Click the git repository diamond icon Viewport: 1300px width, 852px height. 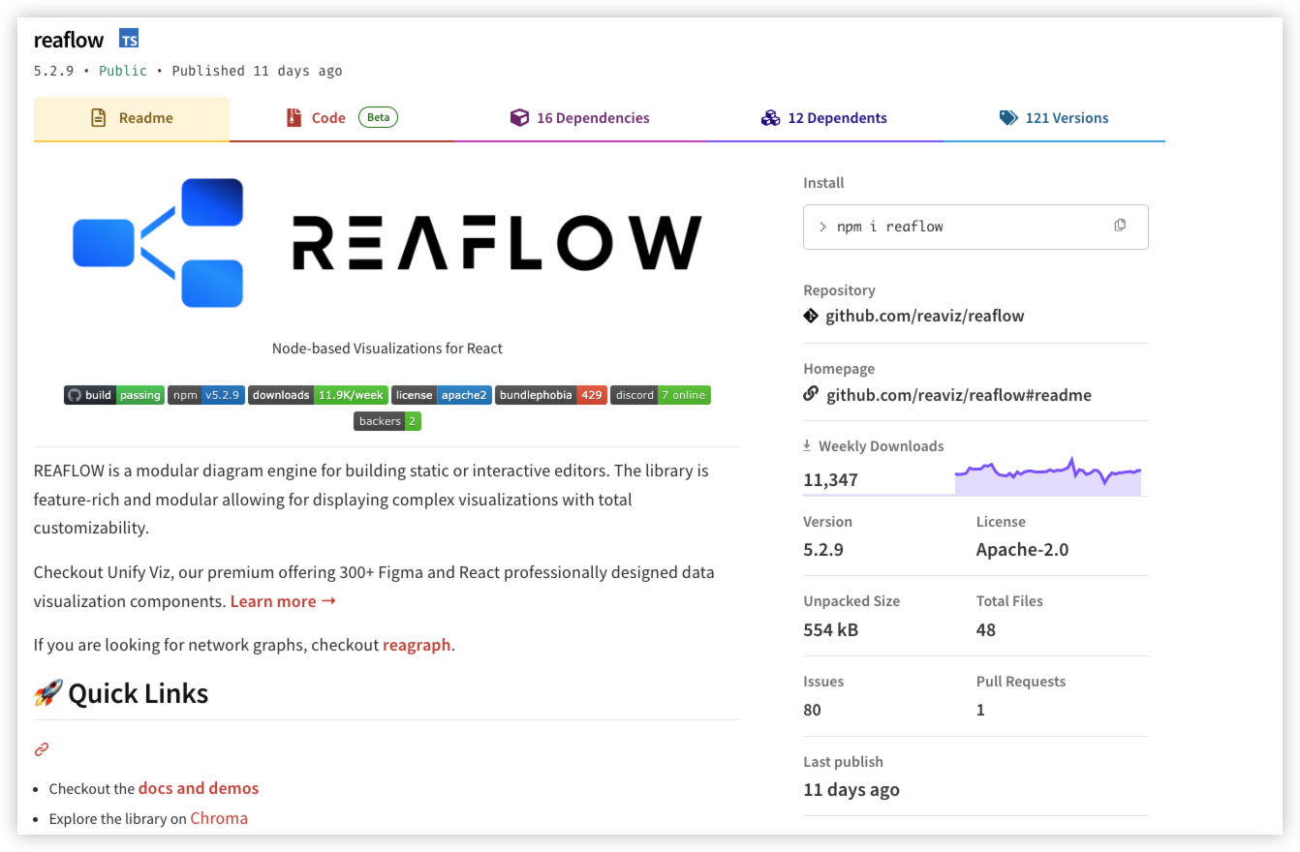click(x=811, y=316)
